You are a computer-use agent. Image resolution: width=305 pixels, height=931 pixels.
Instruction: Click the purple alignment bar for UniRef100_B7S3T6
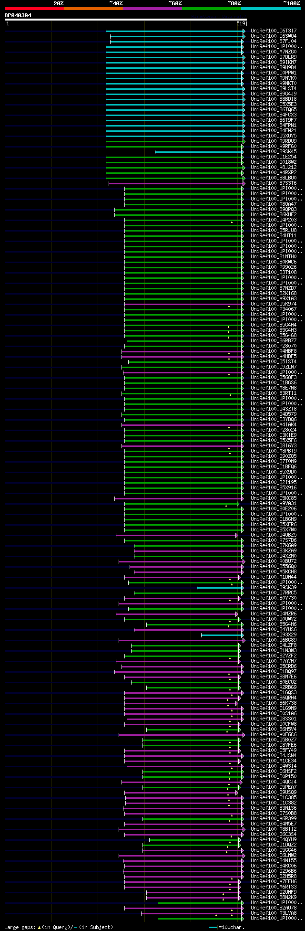click(x=177, y=183)
